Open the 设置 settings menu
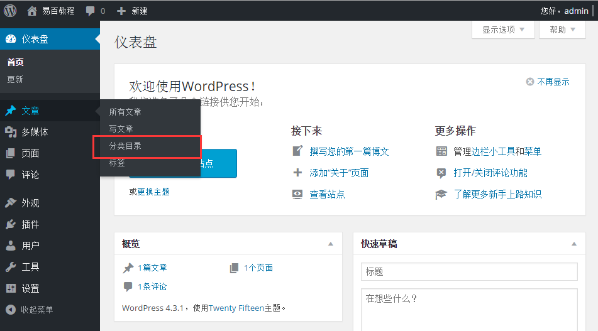The height and width of the screenshot is (331, 598). coord(30,288)
